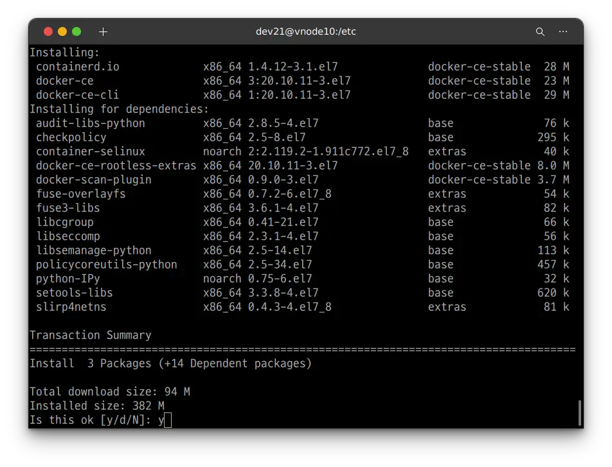Open the three-dots more options menu
The image size is (612, 467).
point(563,31)
